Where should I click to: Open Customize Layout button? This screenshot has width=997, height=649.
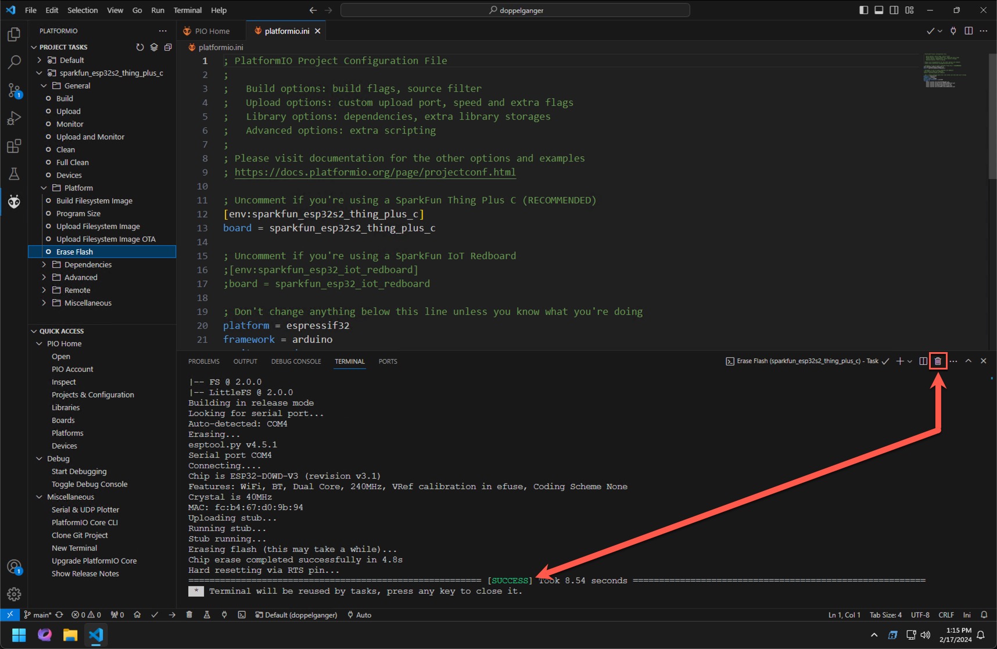point(909,10)
